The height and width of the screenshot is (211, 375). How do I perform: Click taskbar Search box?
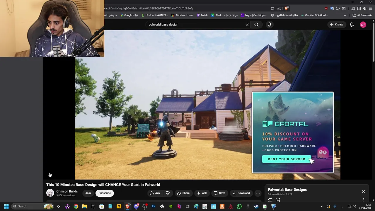[33, 206]
